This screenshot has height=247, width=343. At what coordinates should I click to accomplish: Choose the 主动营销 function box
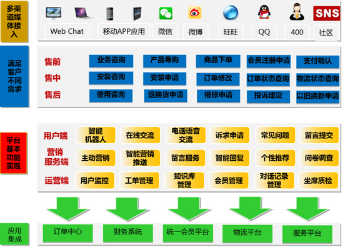point(96,158)
